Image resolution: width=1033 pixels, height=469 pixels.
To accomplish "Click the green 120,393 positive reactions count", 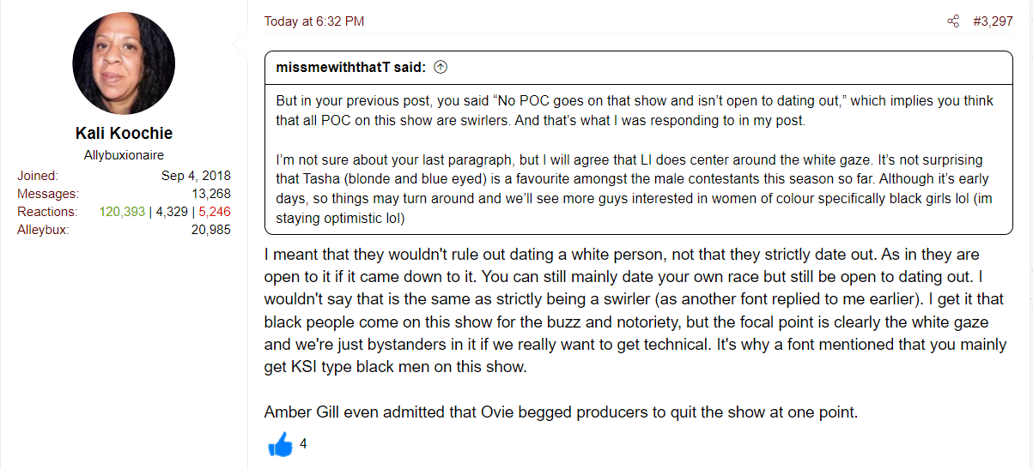I will [x=123, y=212].
